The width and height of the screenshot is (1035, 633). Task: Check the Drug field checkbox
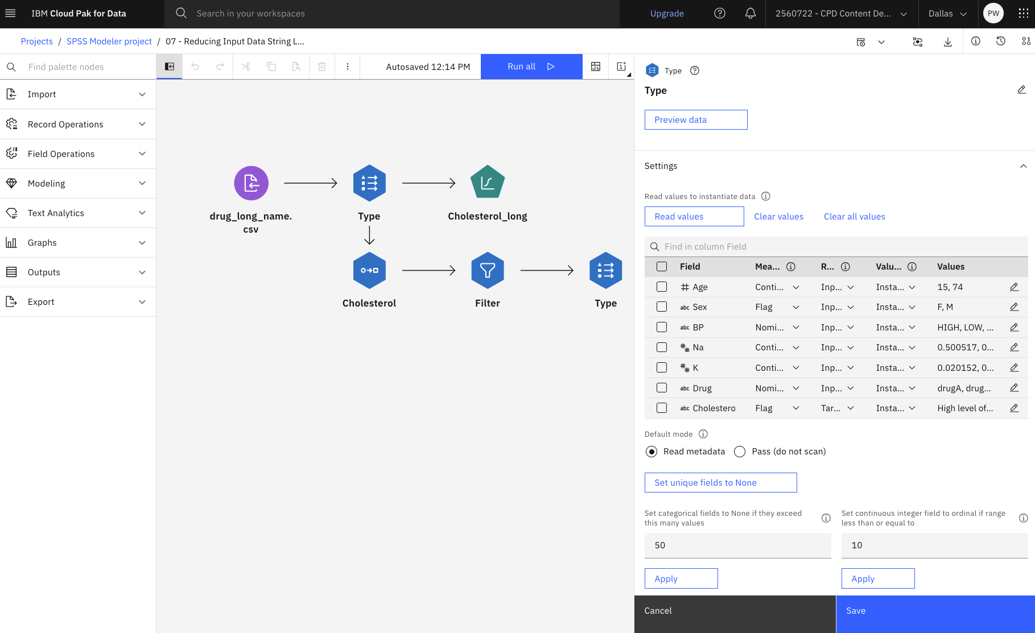(x=662, y=388)
